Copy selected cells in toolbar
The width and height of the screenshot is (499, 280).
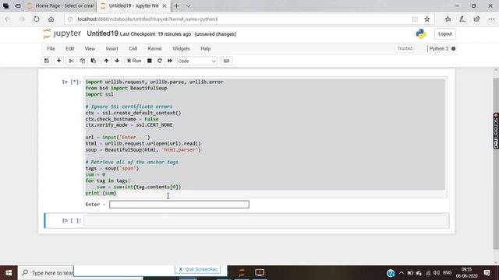(x=82, y=61)
